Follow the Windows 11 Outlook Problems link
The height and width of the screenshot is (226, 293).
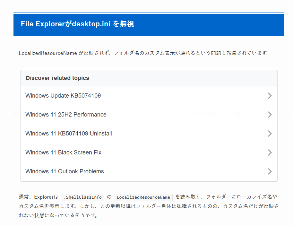click(65, 171)
